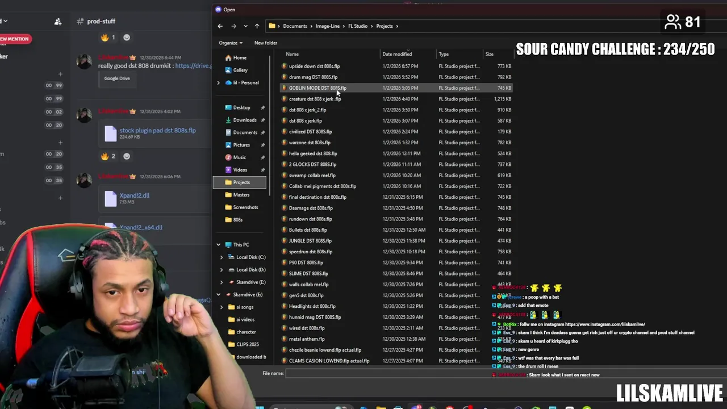Image resolution: width=727 pixels, height=409 pixels.
Task: Select FL Studio in the address breadcrumb
Action: click(x=358, y=26)
